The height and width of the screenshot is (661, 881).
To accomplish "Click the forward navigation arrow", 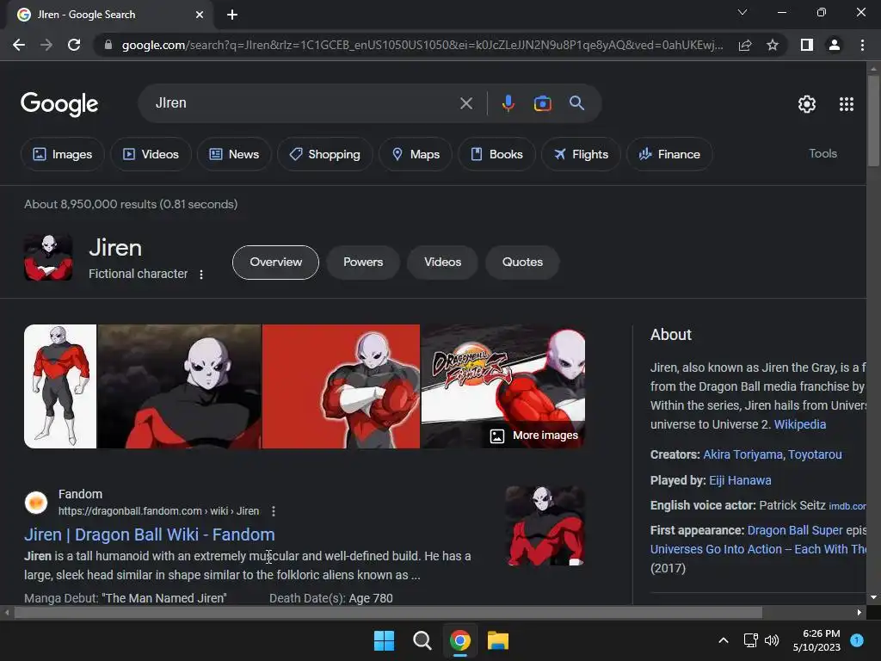I will tap(46, 45).
